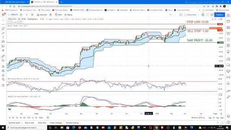This screenshot has height=130, width=231.
Task: Add symbol with the plus circle icon
Action: pos(21,15)
